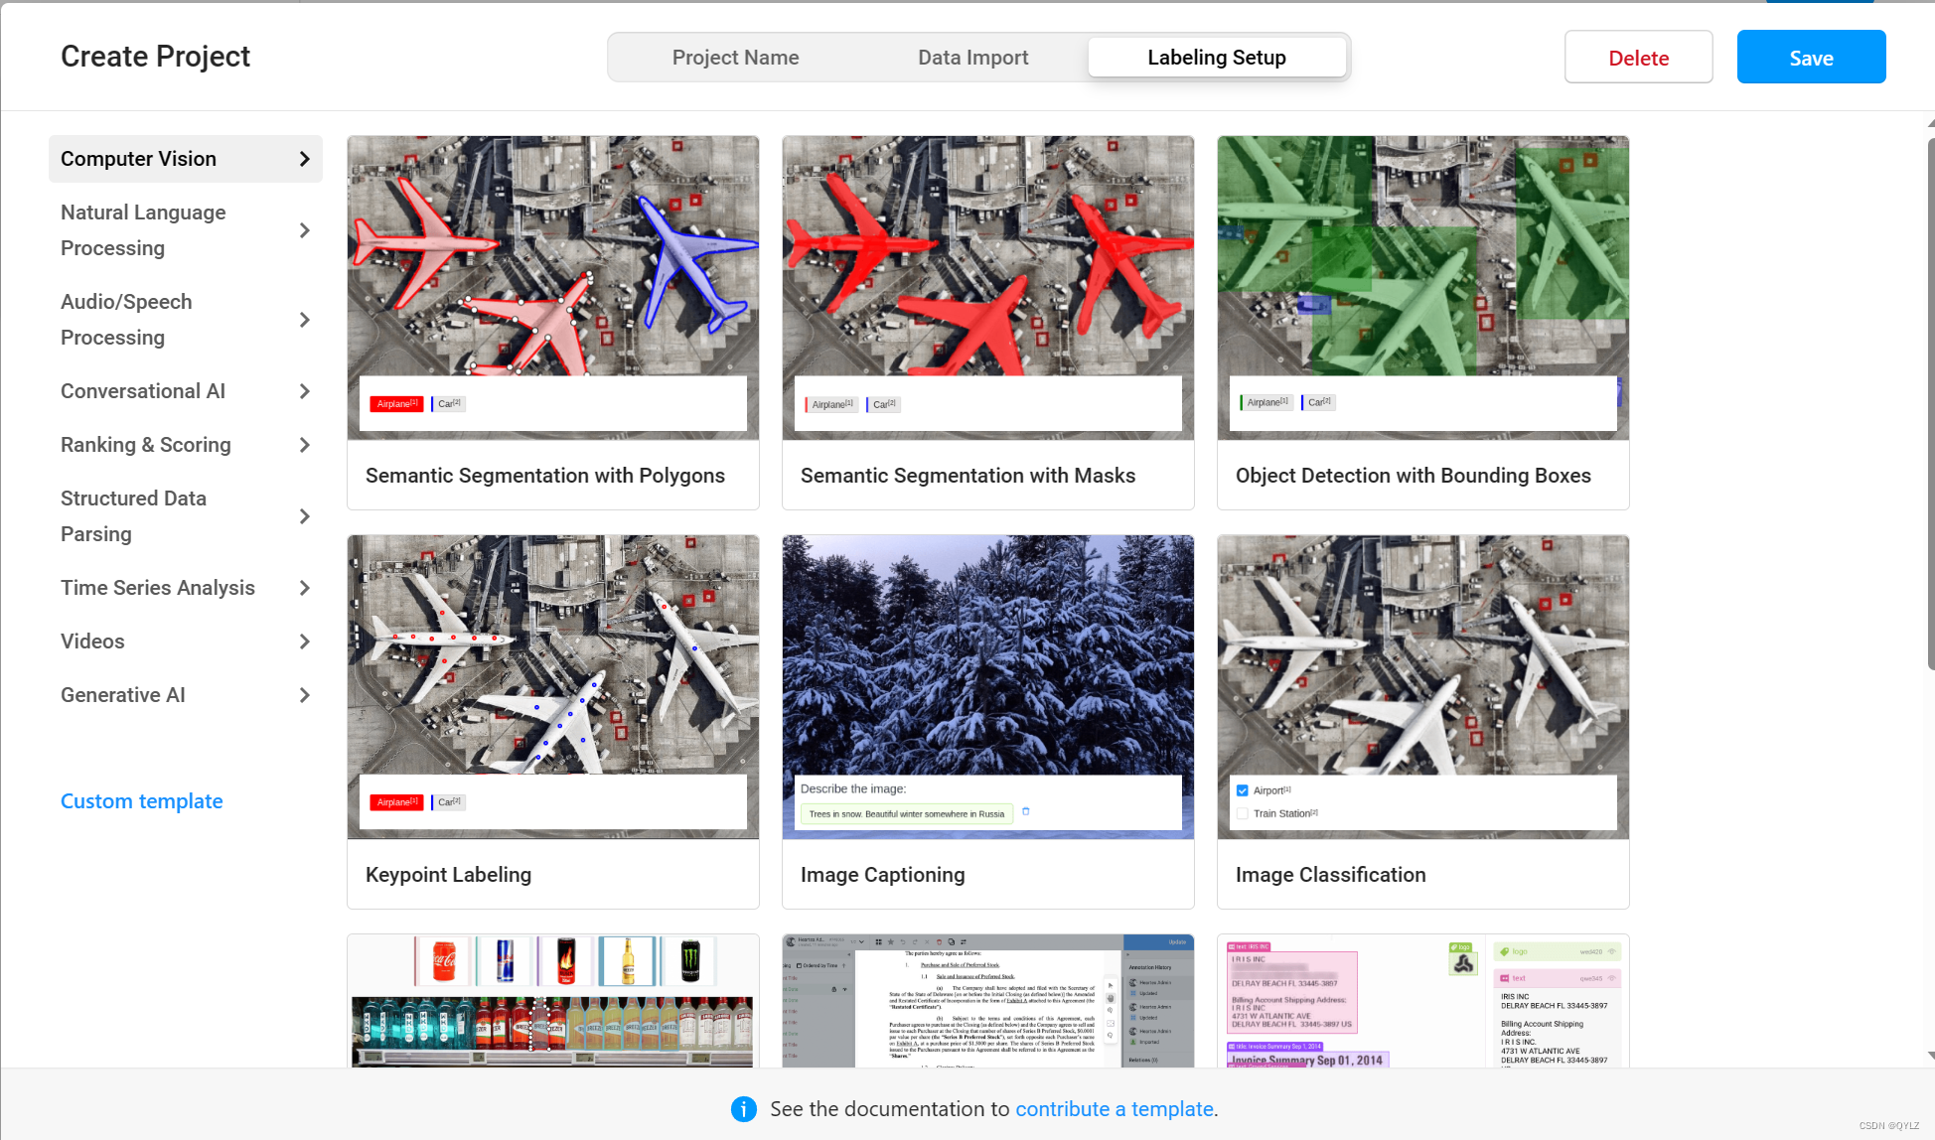Viewport: 1935px width, 1140px height.
Task: Choose the Image Captioning template
Action: [x=988, y=722]
